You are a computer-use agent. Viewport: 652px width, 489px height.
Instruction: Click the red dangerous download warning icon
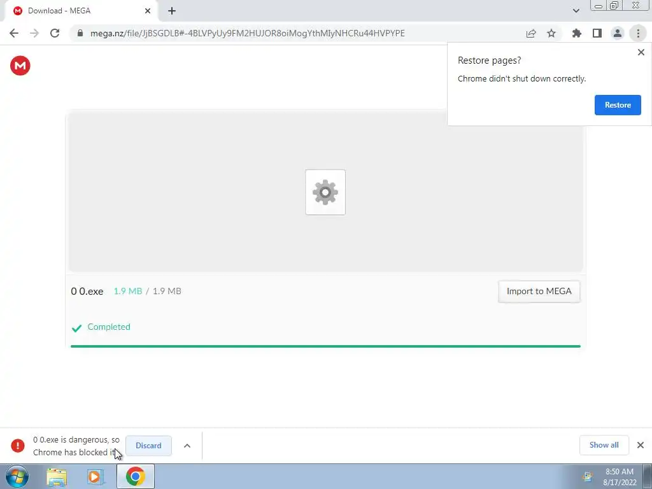coord(17,445)
